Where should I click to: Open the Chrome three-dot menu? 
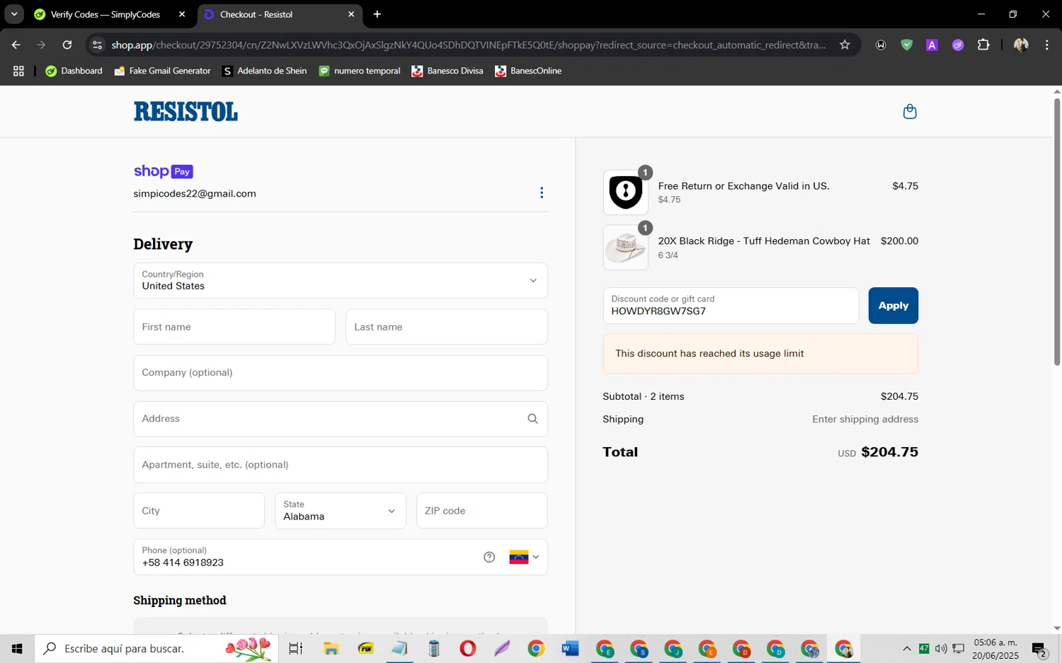(x=1046, y=45)
